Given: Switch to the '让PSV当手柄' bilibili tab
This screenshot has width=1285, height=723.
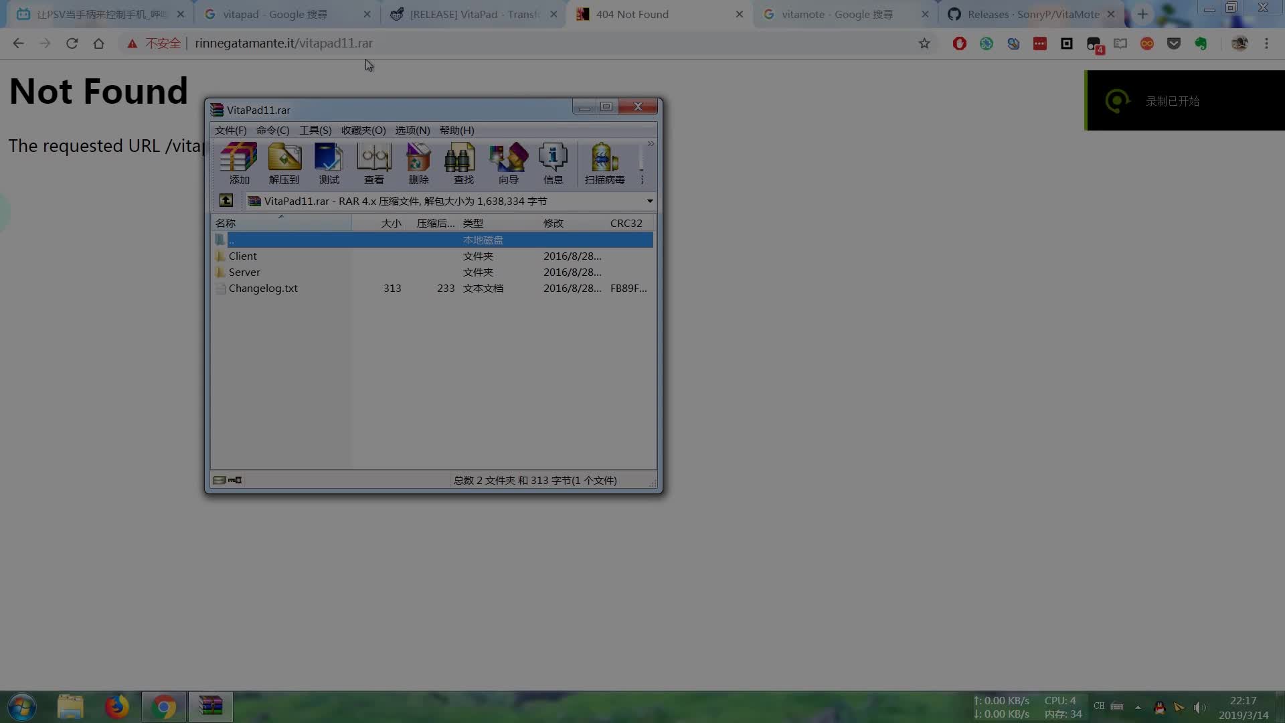Looking at the screenshot, I should coord(100,14).
